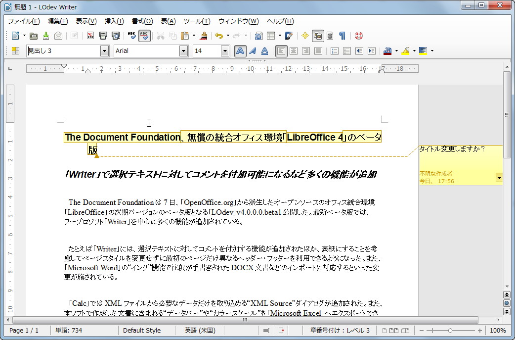The height and width of the screenshot is (340, 515).
Task: Turn on bulleted list
Action: pyautogui.click(x=347, y=51)
